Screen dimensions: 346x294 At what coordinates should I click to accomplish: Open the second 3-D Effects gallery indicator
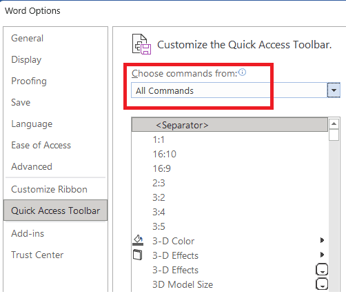(x=322, y=269)
